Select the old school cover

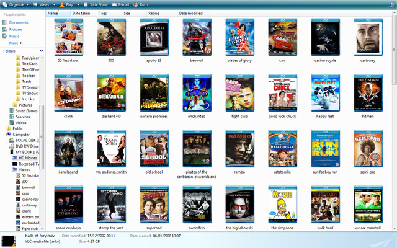[154, 149]
